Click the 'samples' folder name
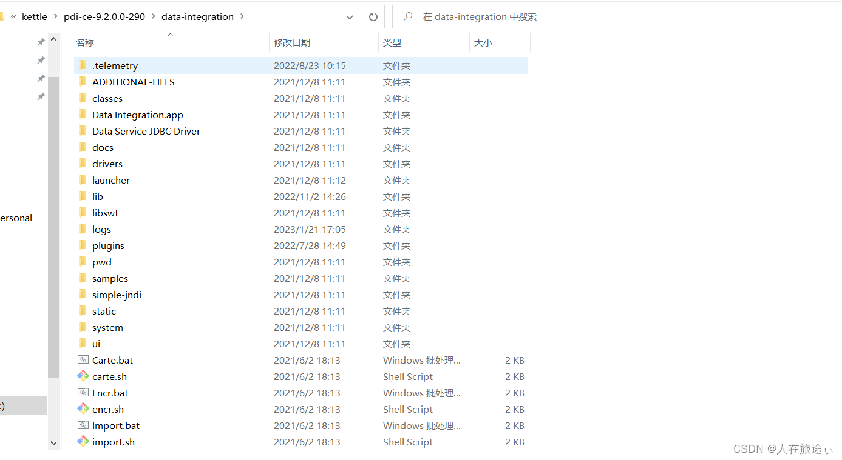 click(x=110, y=278)
